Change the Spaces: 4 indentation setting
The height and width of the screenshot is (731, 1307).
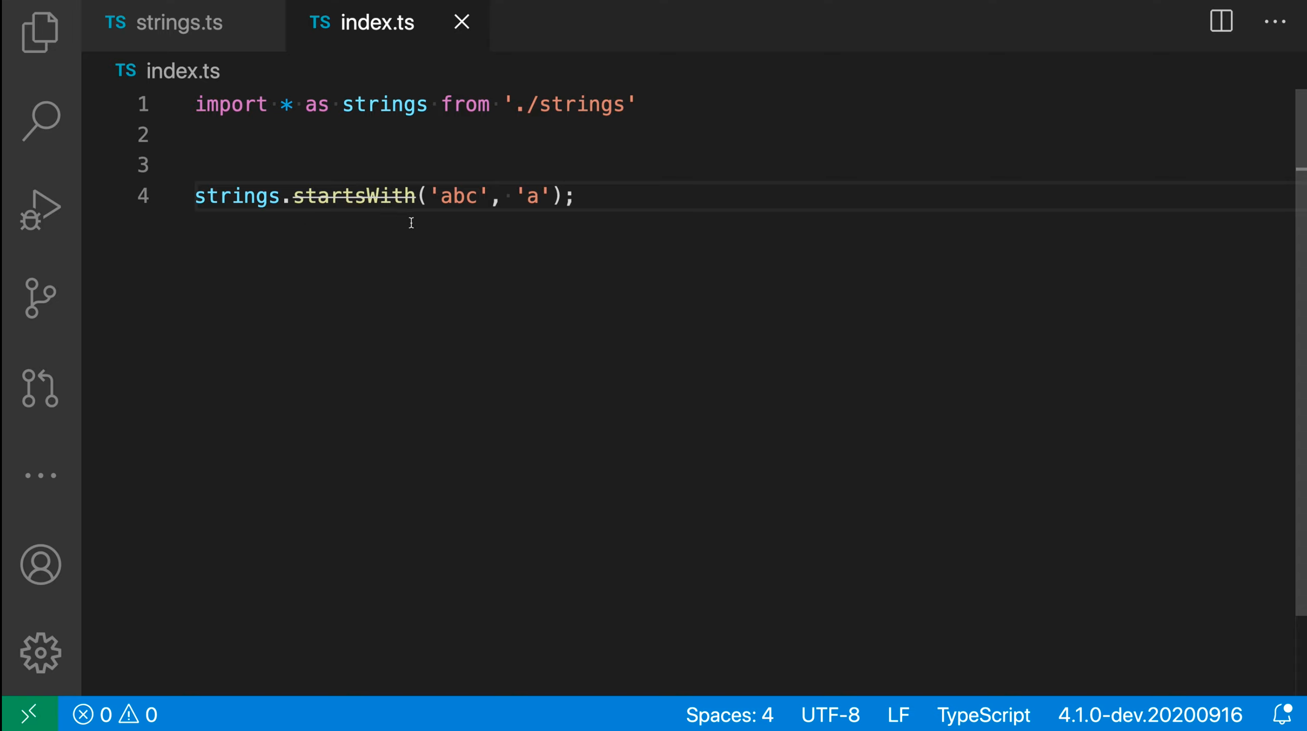coord(729,715)
